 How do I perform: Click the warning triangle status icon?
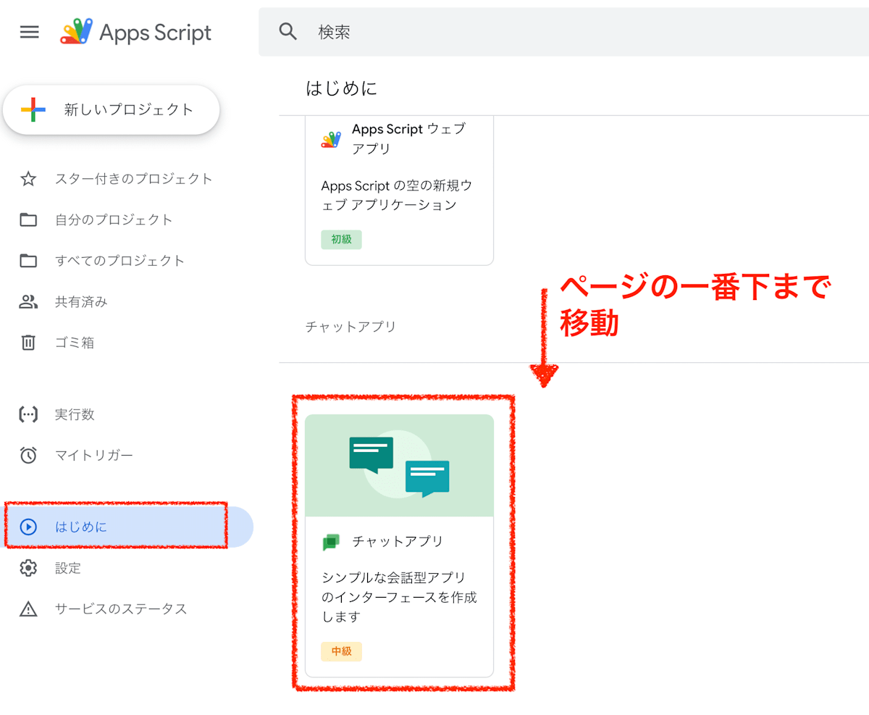click(x=28, y=609)
